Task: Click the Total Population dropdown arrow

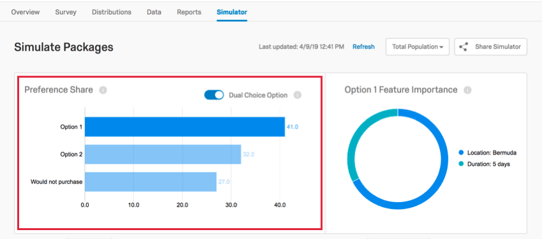Action: [x=441, y=47]
